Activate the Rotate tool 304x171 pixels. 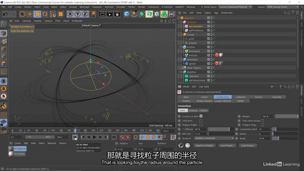45,14
